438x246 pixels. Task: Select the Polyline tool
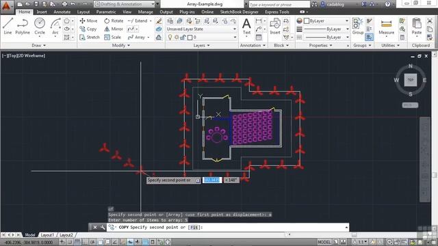23,26
